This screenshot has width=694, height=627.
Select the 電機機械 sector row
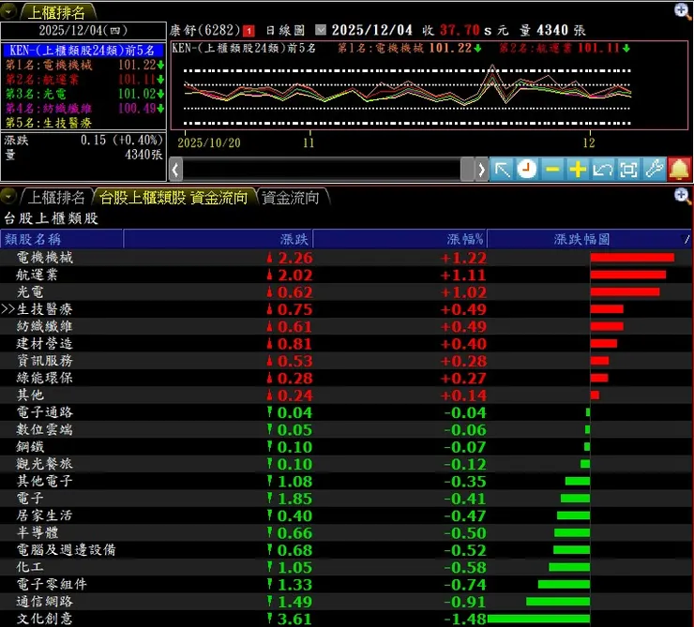346,258
